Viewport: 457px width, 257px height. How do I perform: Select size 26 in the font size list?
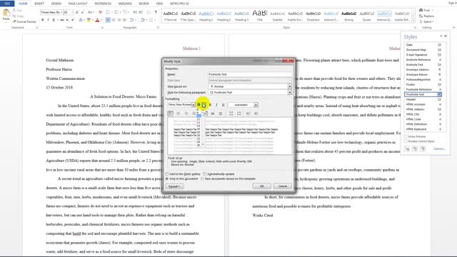[199, 145]
